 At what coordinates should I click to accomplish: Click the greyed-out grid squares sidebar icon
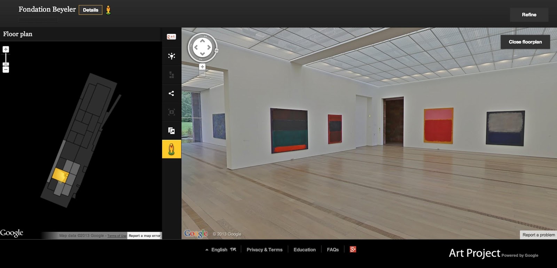[171, 75]
